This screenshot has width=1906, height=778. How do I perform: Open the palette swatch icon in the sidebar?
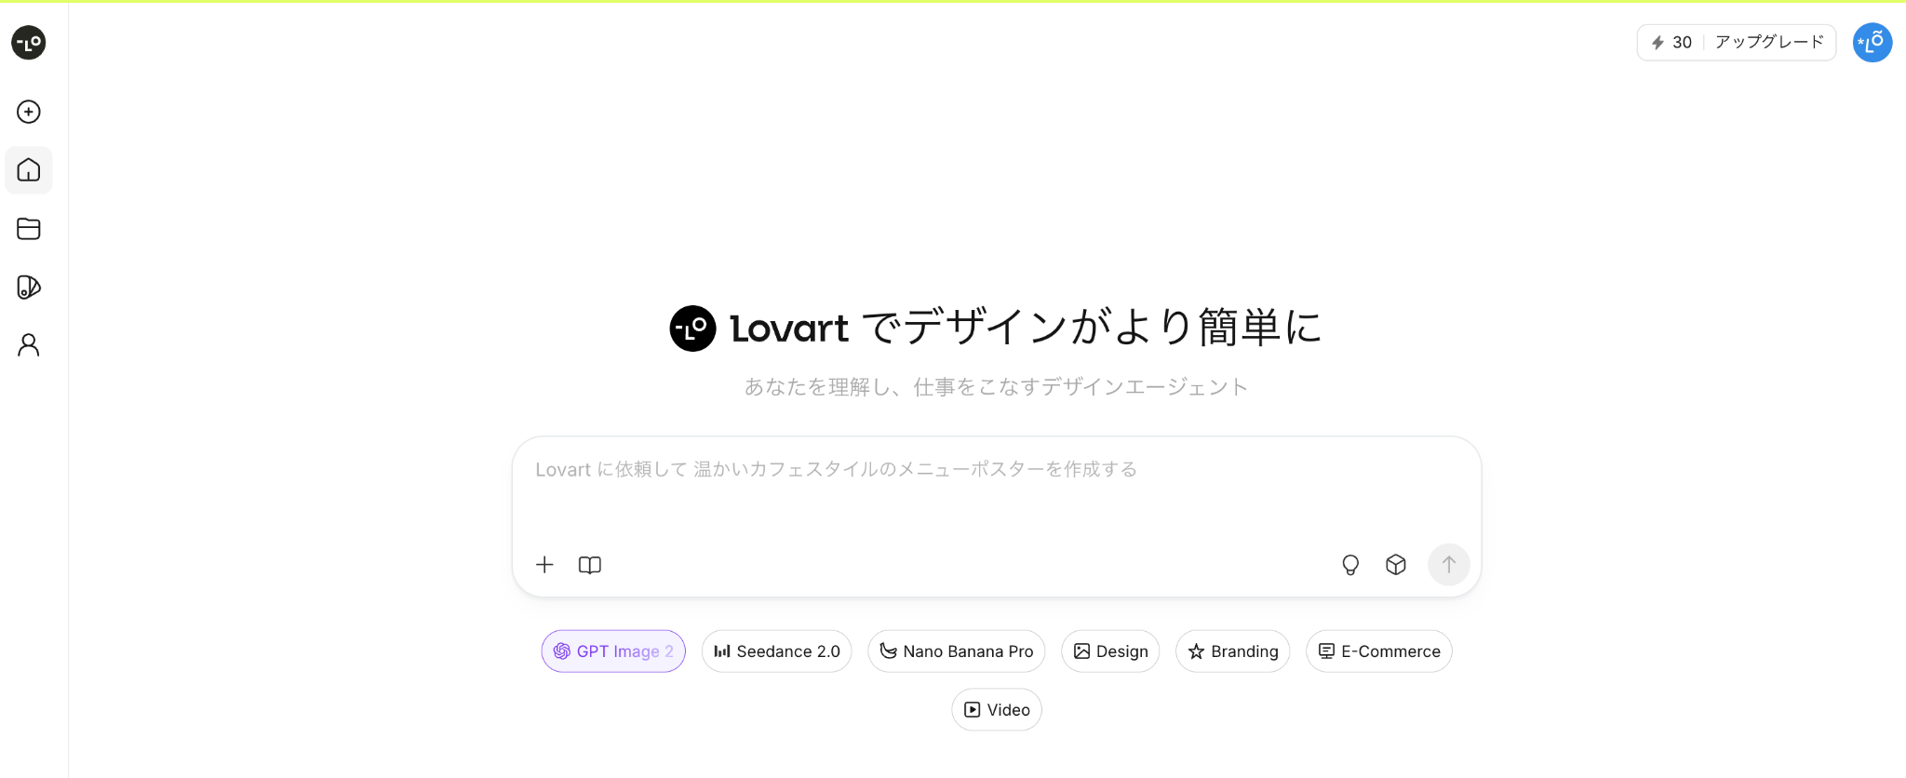[29, 287]
